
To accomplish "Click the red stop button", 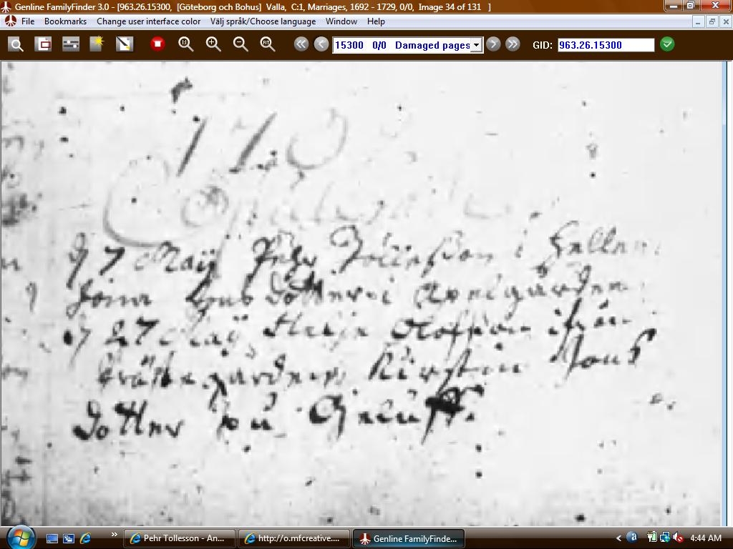I will (x=157, y=44).
